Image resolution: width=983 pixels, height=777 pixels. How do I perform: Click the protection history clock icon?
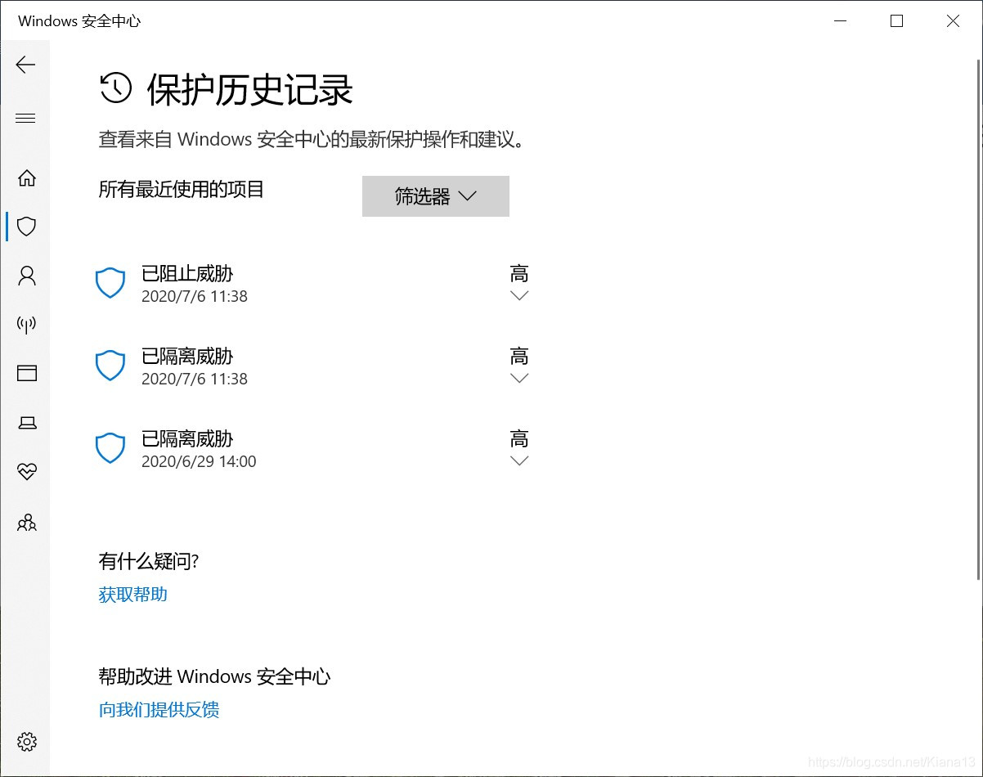[x=115, y=88]
